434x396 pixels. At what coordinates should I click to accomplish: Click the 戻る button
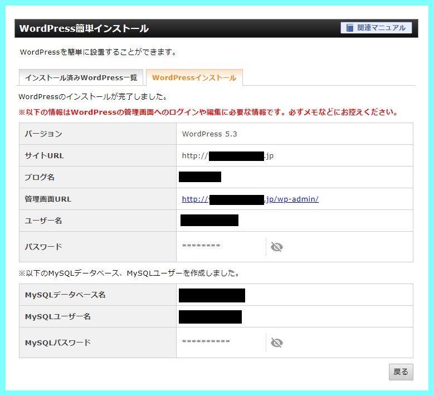pos(401,371)
